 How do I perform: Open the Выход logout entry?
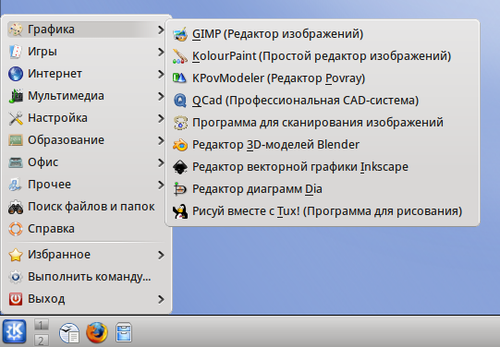point(86,299)
